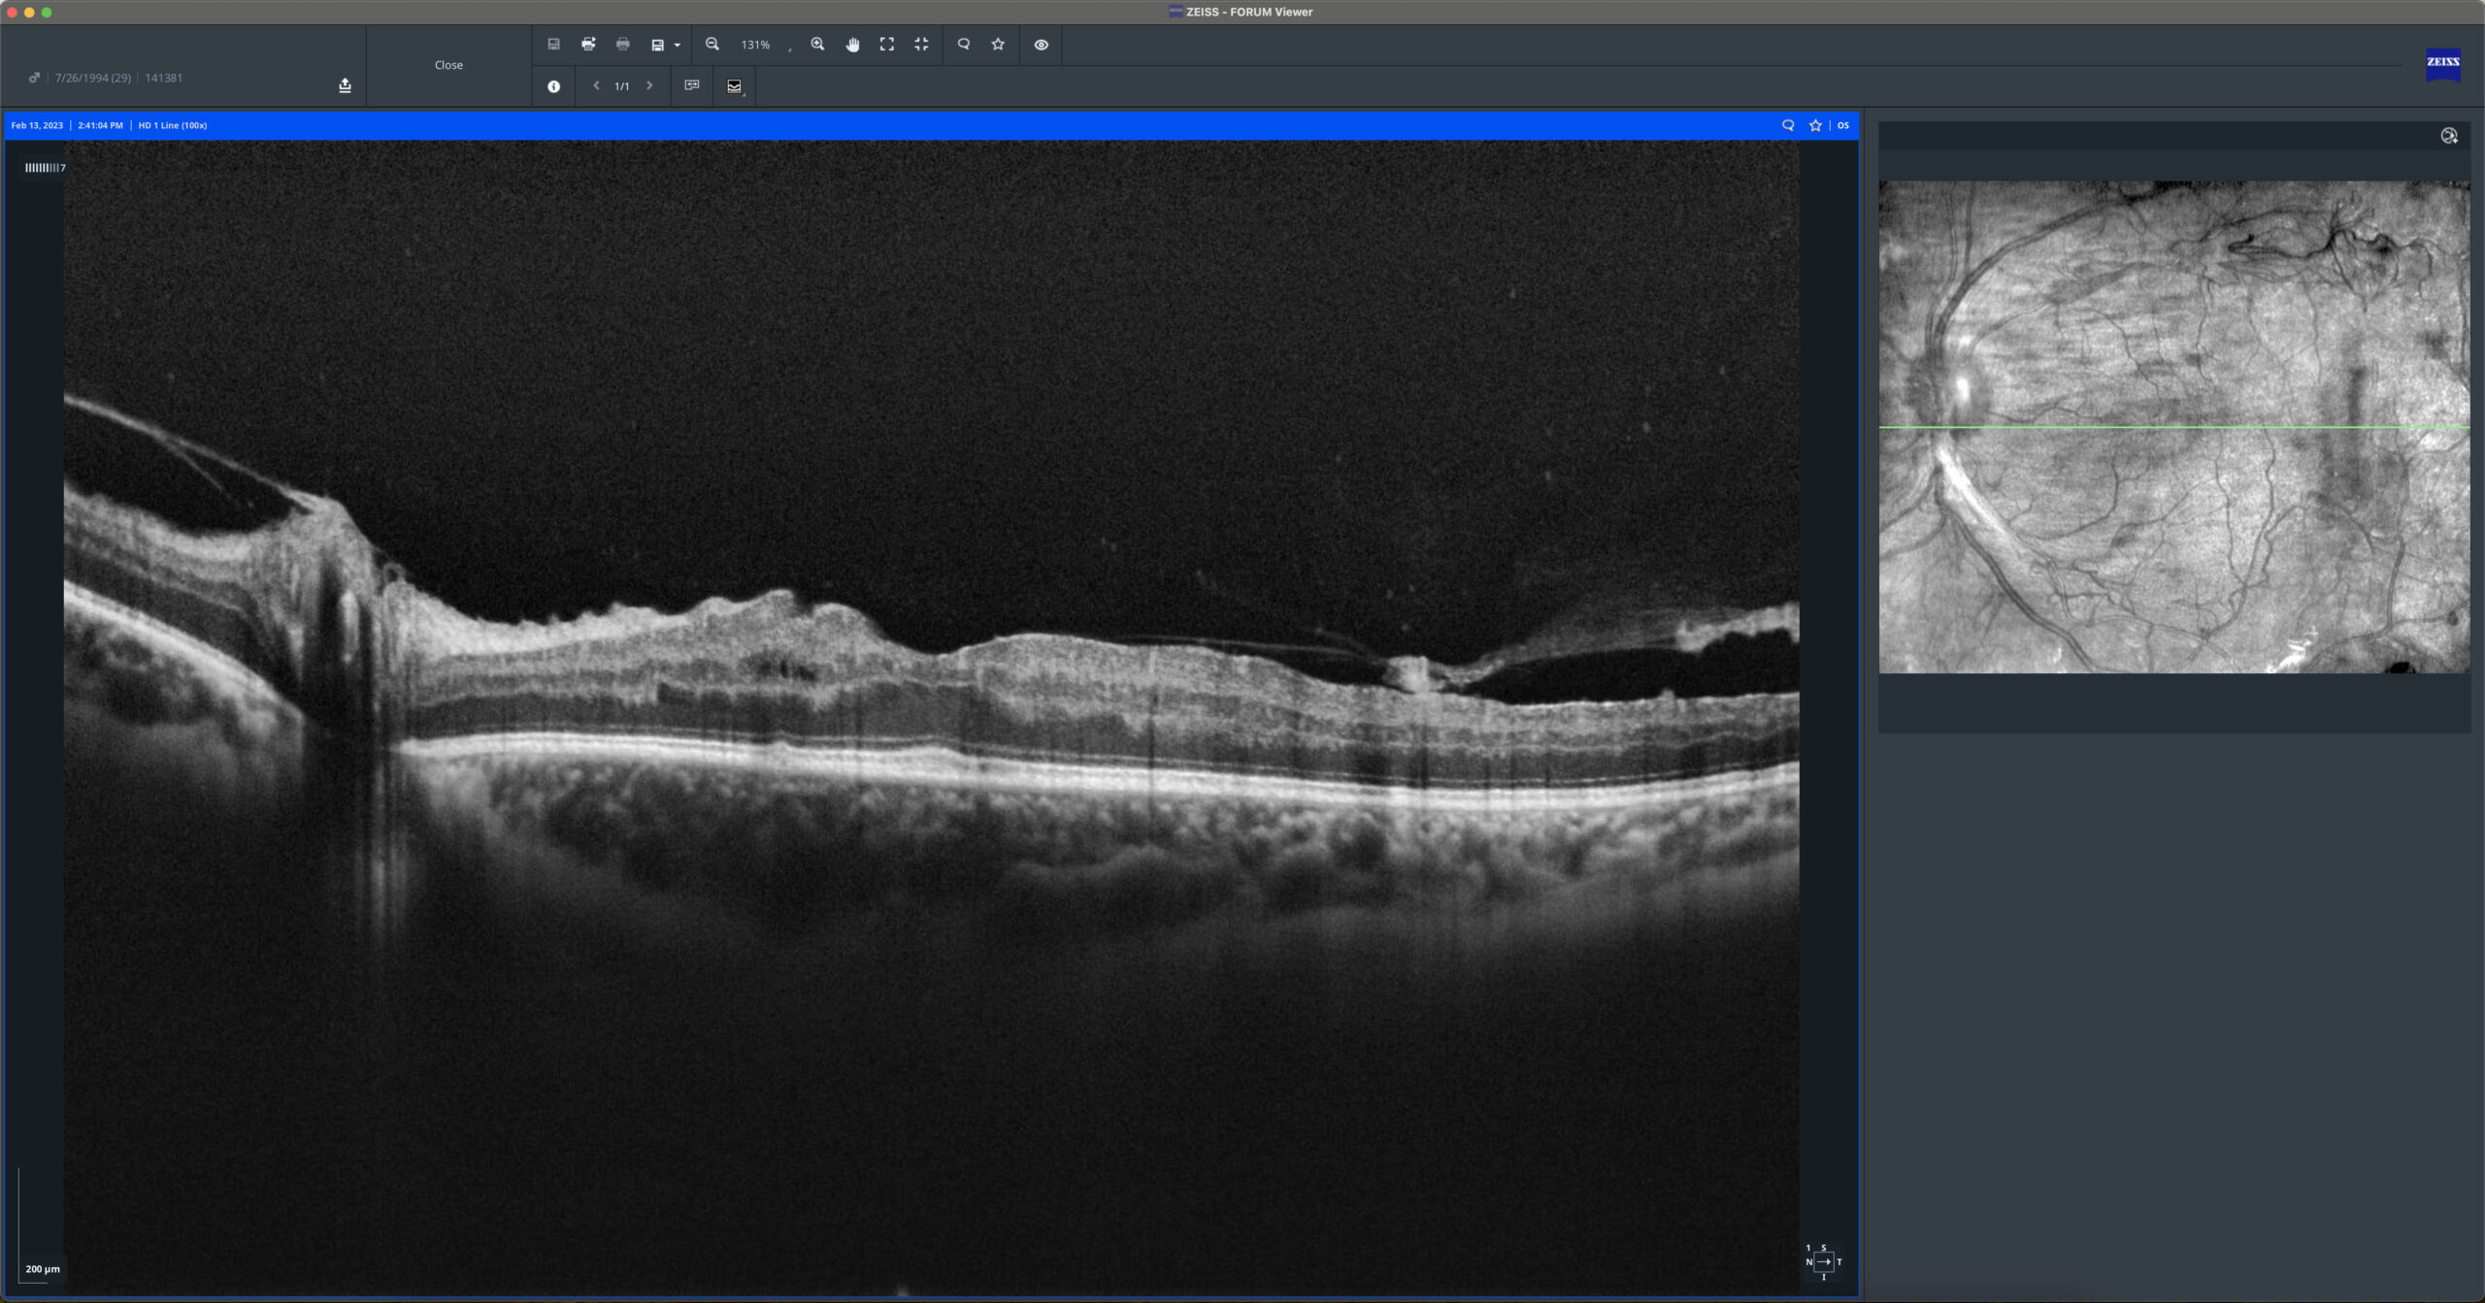Zoom in with the plus magnifier
This screenshot has width=2485, height=1303.
pyautogui.click(x=817, y=45)
